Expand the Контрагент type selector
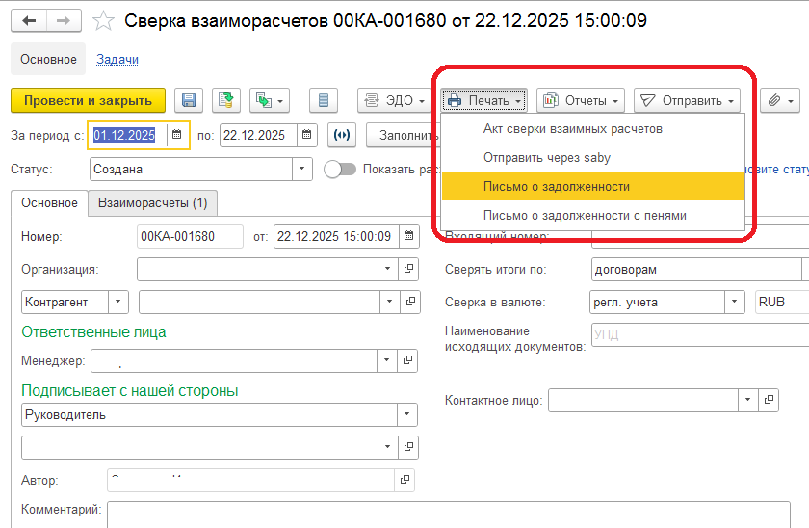The height and width of the screenshot is (528, 809). coord(118,302)
